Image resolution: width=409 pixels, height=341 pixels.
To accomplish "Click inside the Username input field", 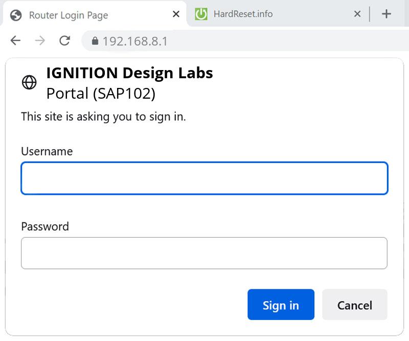I will coord(204,178).
